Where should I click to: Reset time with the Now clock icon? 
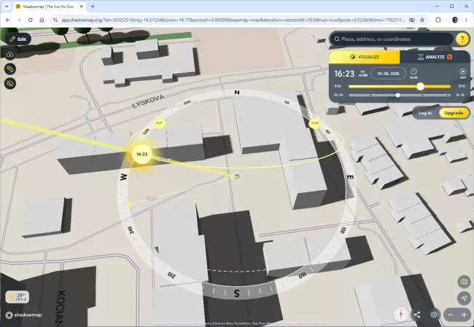coord(413,74)
